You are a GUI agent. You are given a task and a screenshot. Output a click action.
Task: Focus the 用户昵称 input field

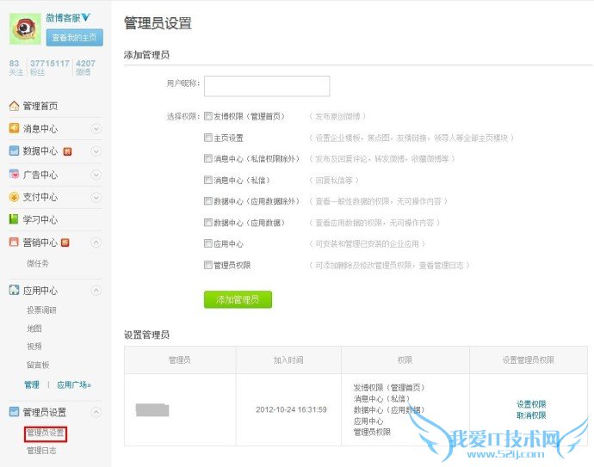[x=267, y=86]
